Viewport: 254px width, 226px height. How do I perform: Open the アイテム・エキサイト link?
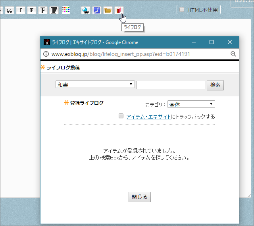149,117
